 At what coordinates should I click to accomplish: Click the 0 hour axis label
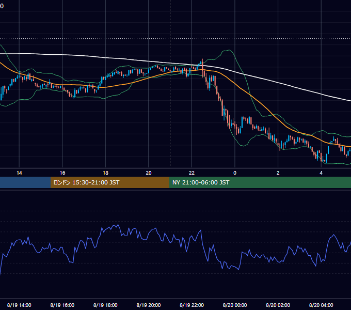(x=235, y=173)
